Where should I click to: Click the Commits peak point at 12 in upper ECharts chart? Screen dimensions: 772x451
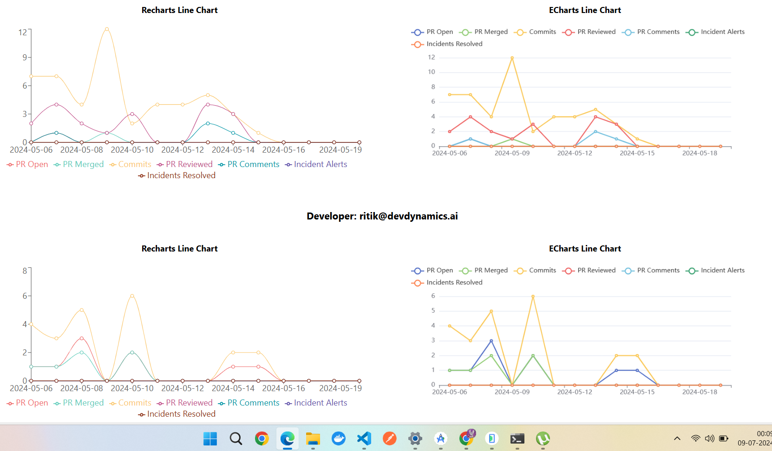tap(512, 58)
